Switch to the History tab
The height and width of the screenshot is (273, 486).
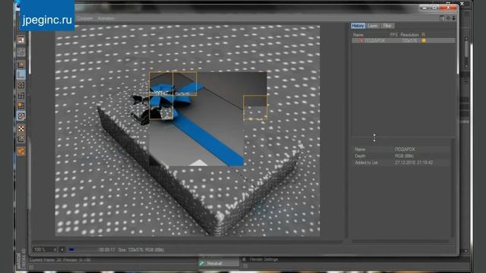click(358, 26)
